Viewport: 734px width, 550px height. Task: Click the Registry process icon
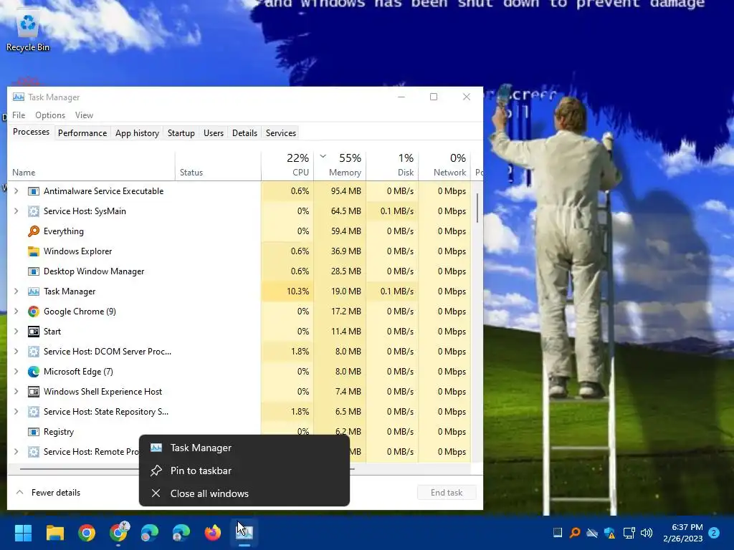coord(33,432)
